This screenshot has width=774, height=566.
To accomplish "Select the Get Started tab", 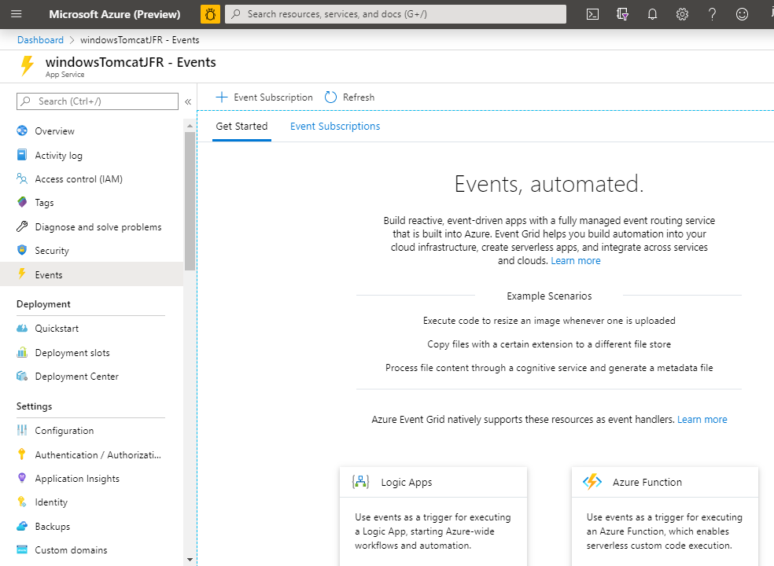I will click(x=241, y=126).
